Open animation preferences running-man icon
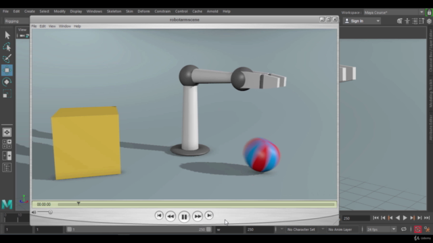Screen dimensions: 433x243 (427, 230)
